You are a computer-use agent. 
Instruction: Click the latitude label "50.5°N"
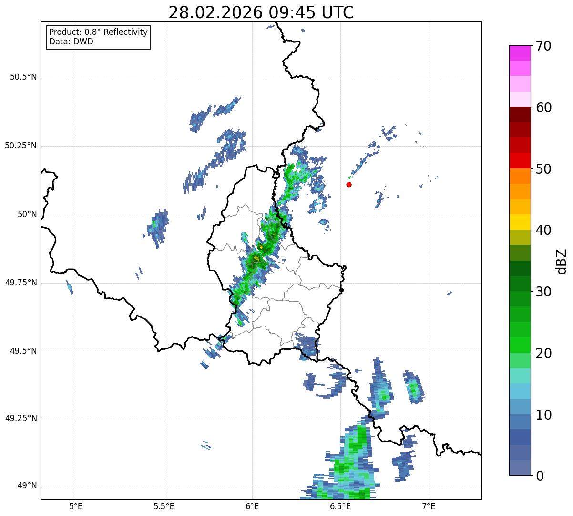[23, 77]
